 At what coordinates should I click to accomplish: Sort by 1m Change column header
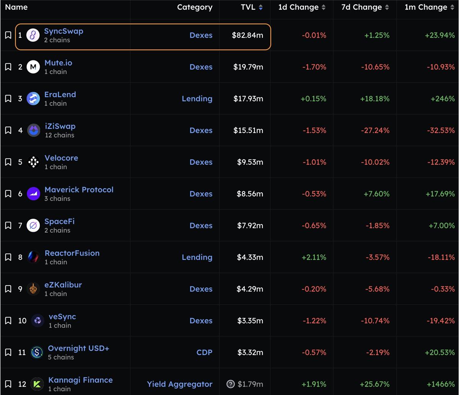430,7
